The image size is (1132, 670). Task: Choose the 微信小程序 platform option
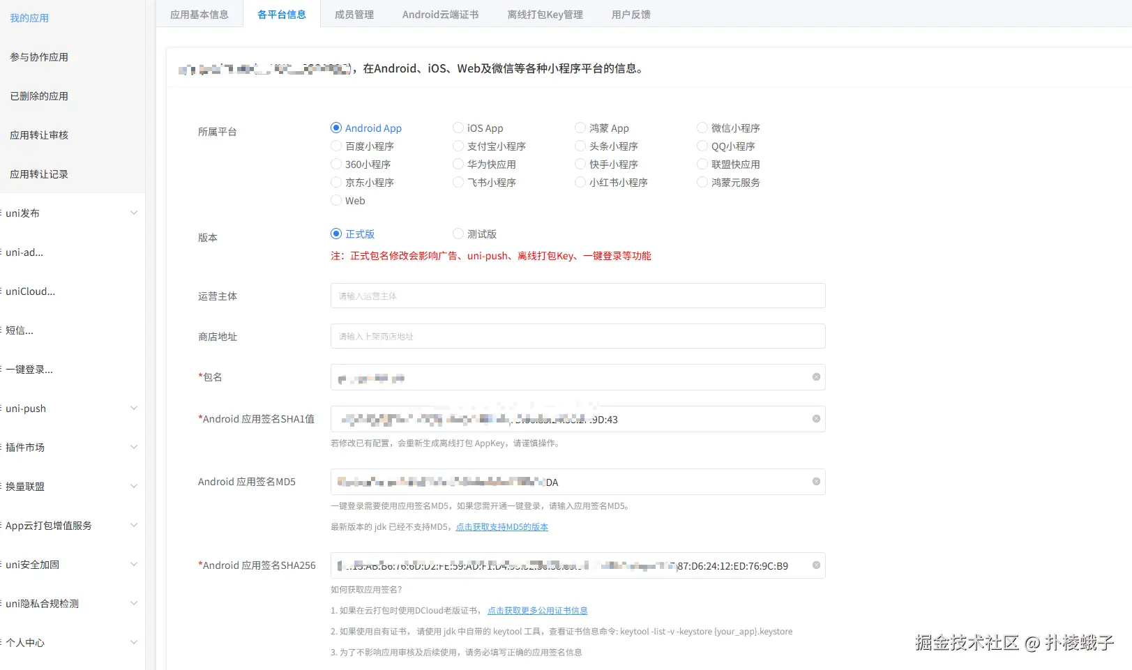tap(702, 128)
